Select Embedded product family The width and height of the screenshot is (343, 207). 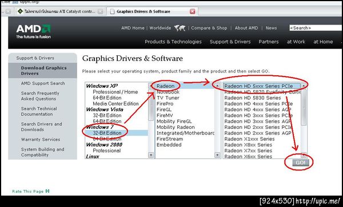169,145
